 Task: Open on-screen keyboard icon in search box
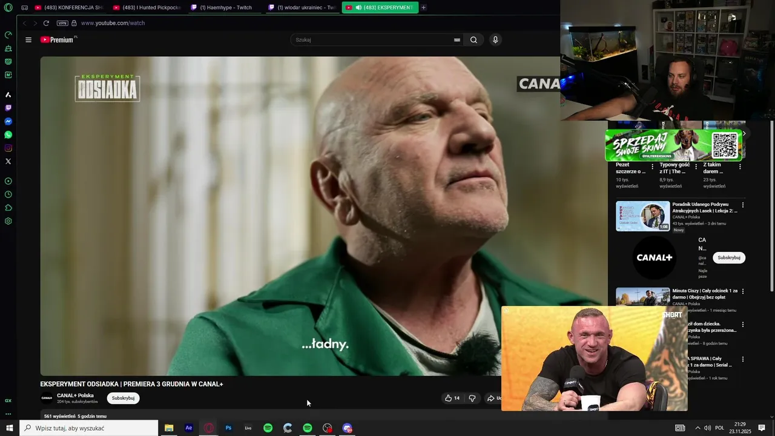[x=457, y=40]
